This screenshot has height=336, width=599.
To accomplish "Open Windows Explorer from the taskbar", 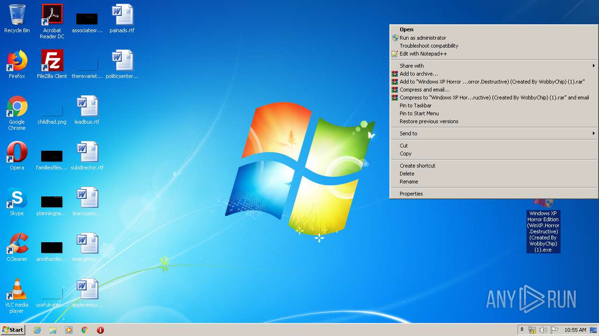I will (53, 330).
